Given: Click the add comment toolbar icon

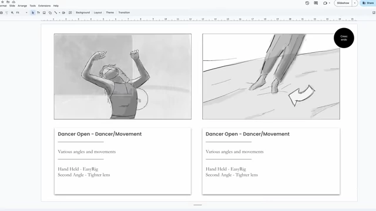Looking at the screenshot, I should (x=70, y=13).
